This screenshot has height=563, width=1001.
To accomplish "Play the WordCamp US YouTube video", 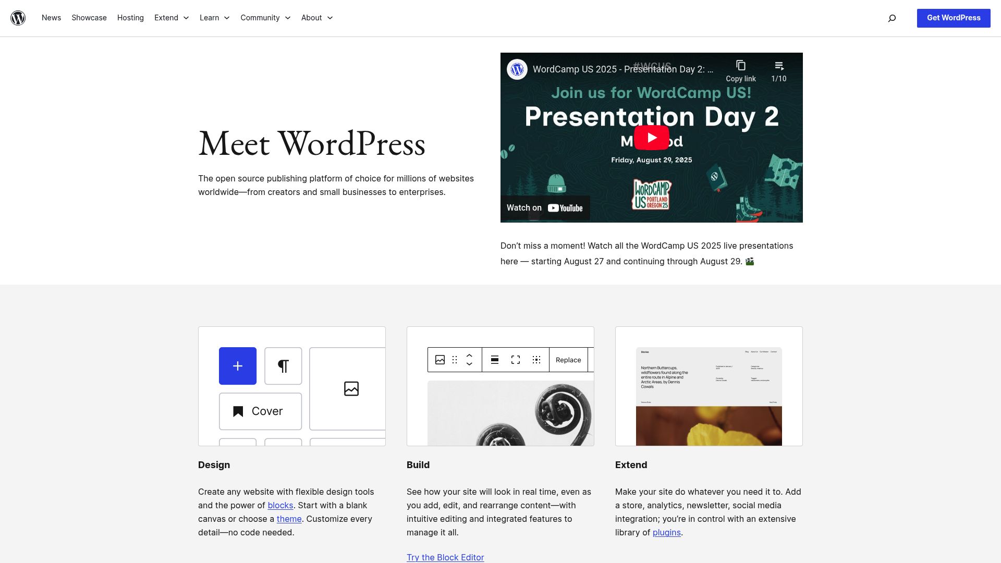I will [651, 138].
